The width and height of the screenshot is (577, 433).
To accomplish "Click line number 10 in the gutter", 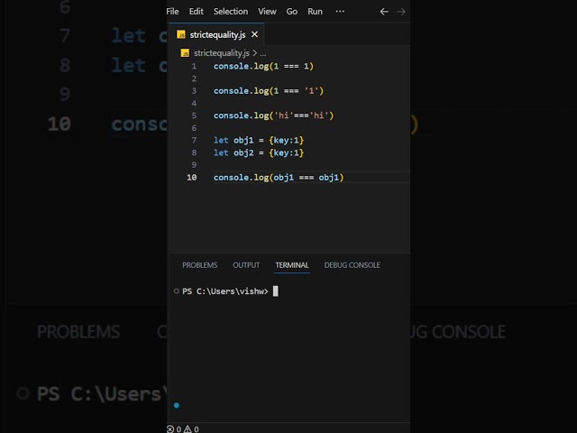I will tap(192, 178).
